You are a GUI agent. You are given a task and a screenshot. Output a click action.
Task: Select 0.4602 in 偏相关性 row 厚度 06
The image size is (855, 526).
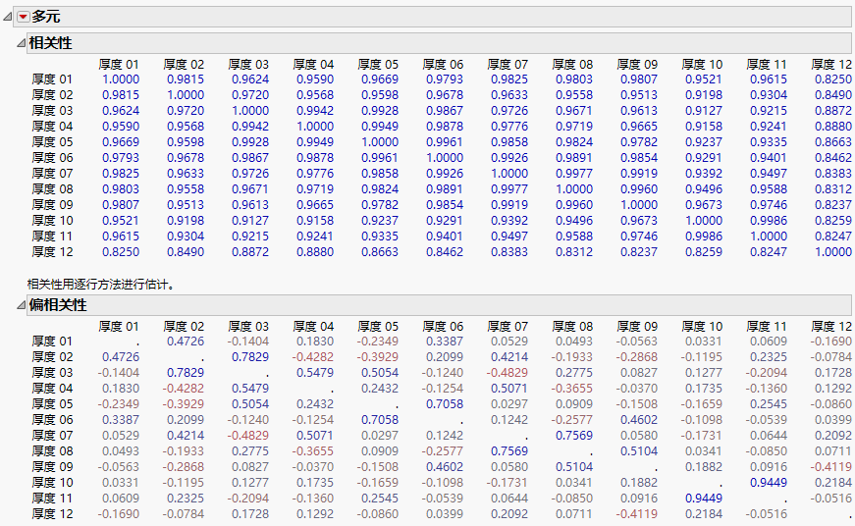tap(639, 420)
